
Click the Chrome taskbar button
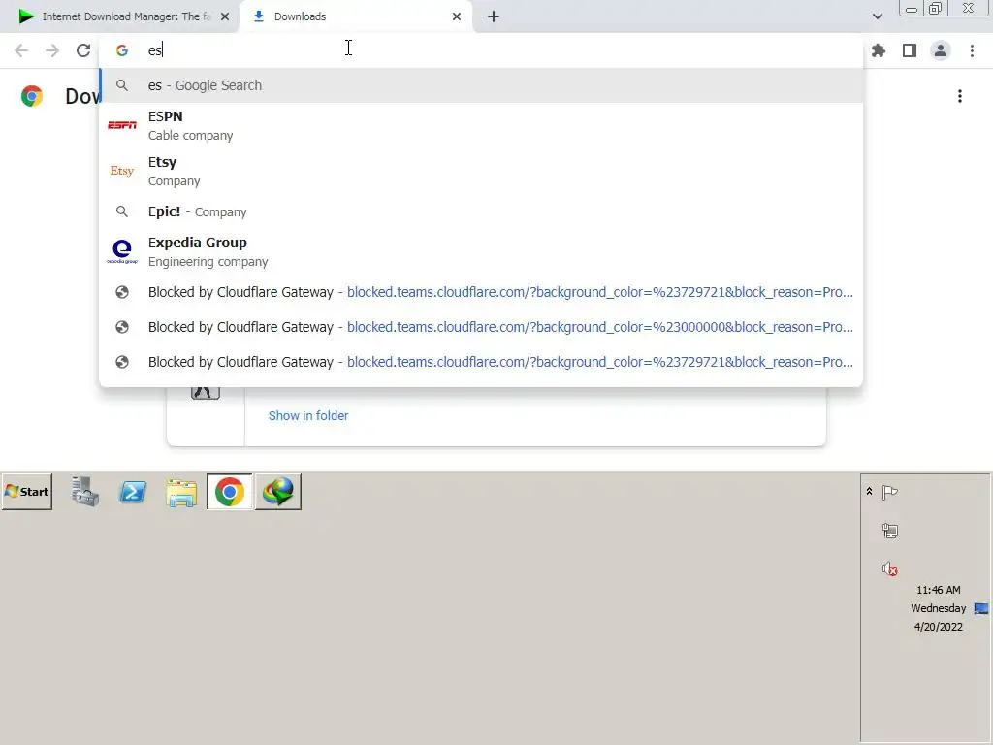229,492
